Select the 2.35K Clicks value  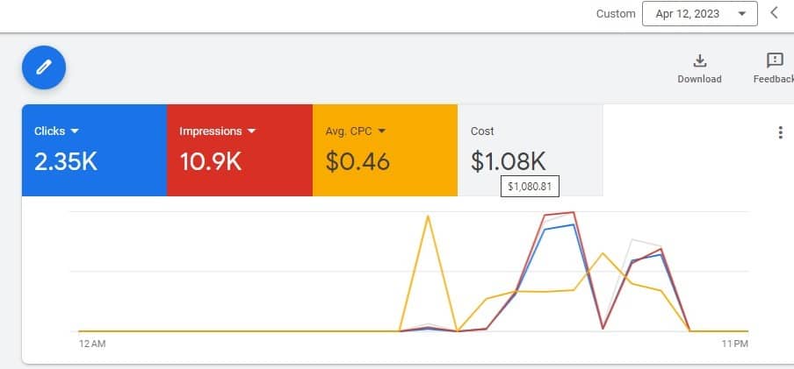pyautogui.click(x=66, y=161)
